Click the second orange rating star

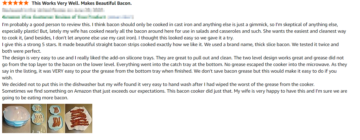tap(10, 3)
